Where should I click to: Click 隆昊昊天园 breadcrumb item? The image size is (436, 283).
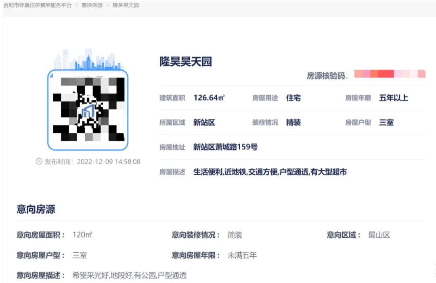(126, 5)
